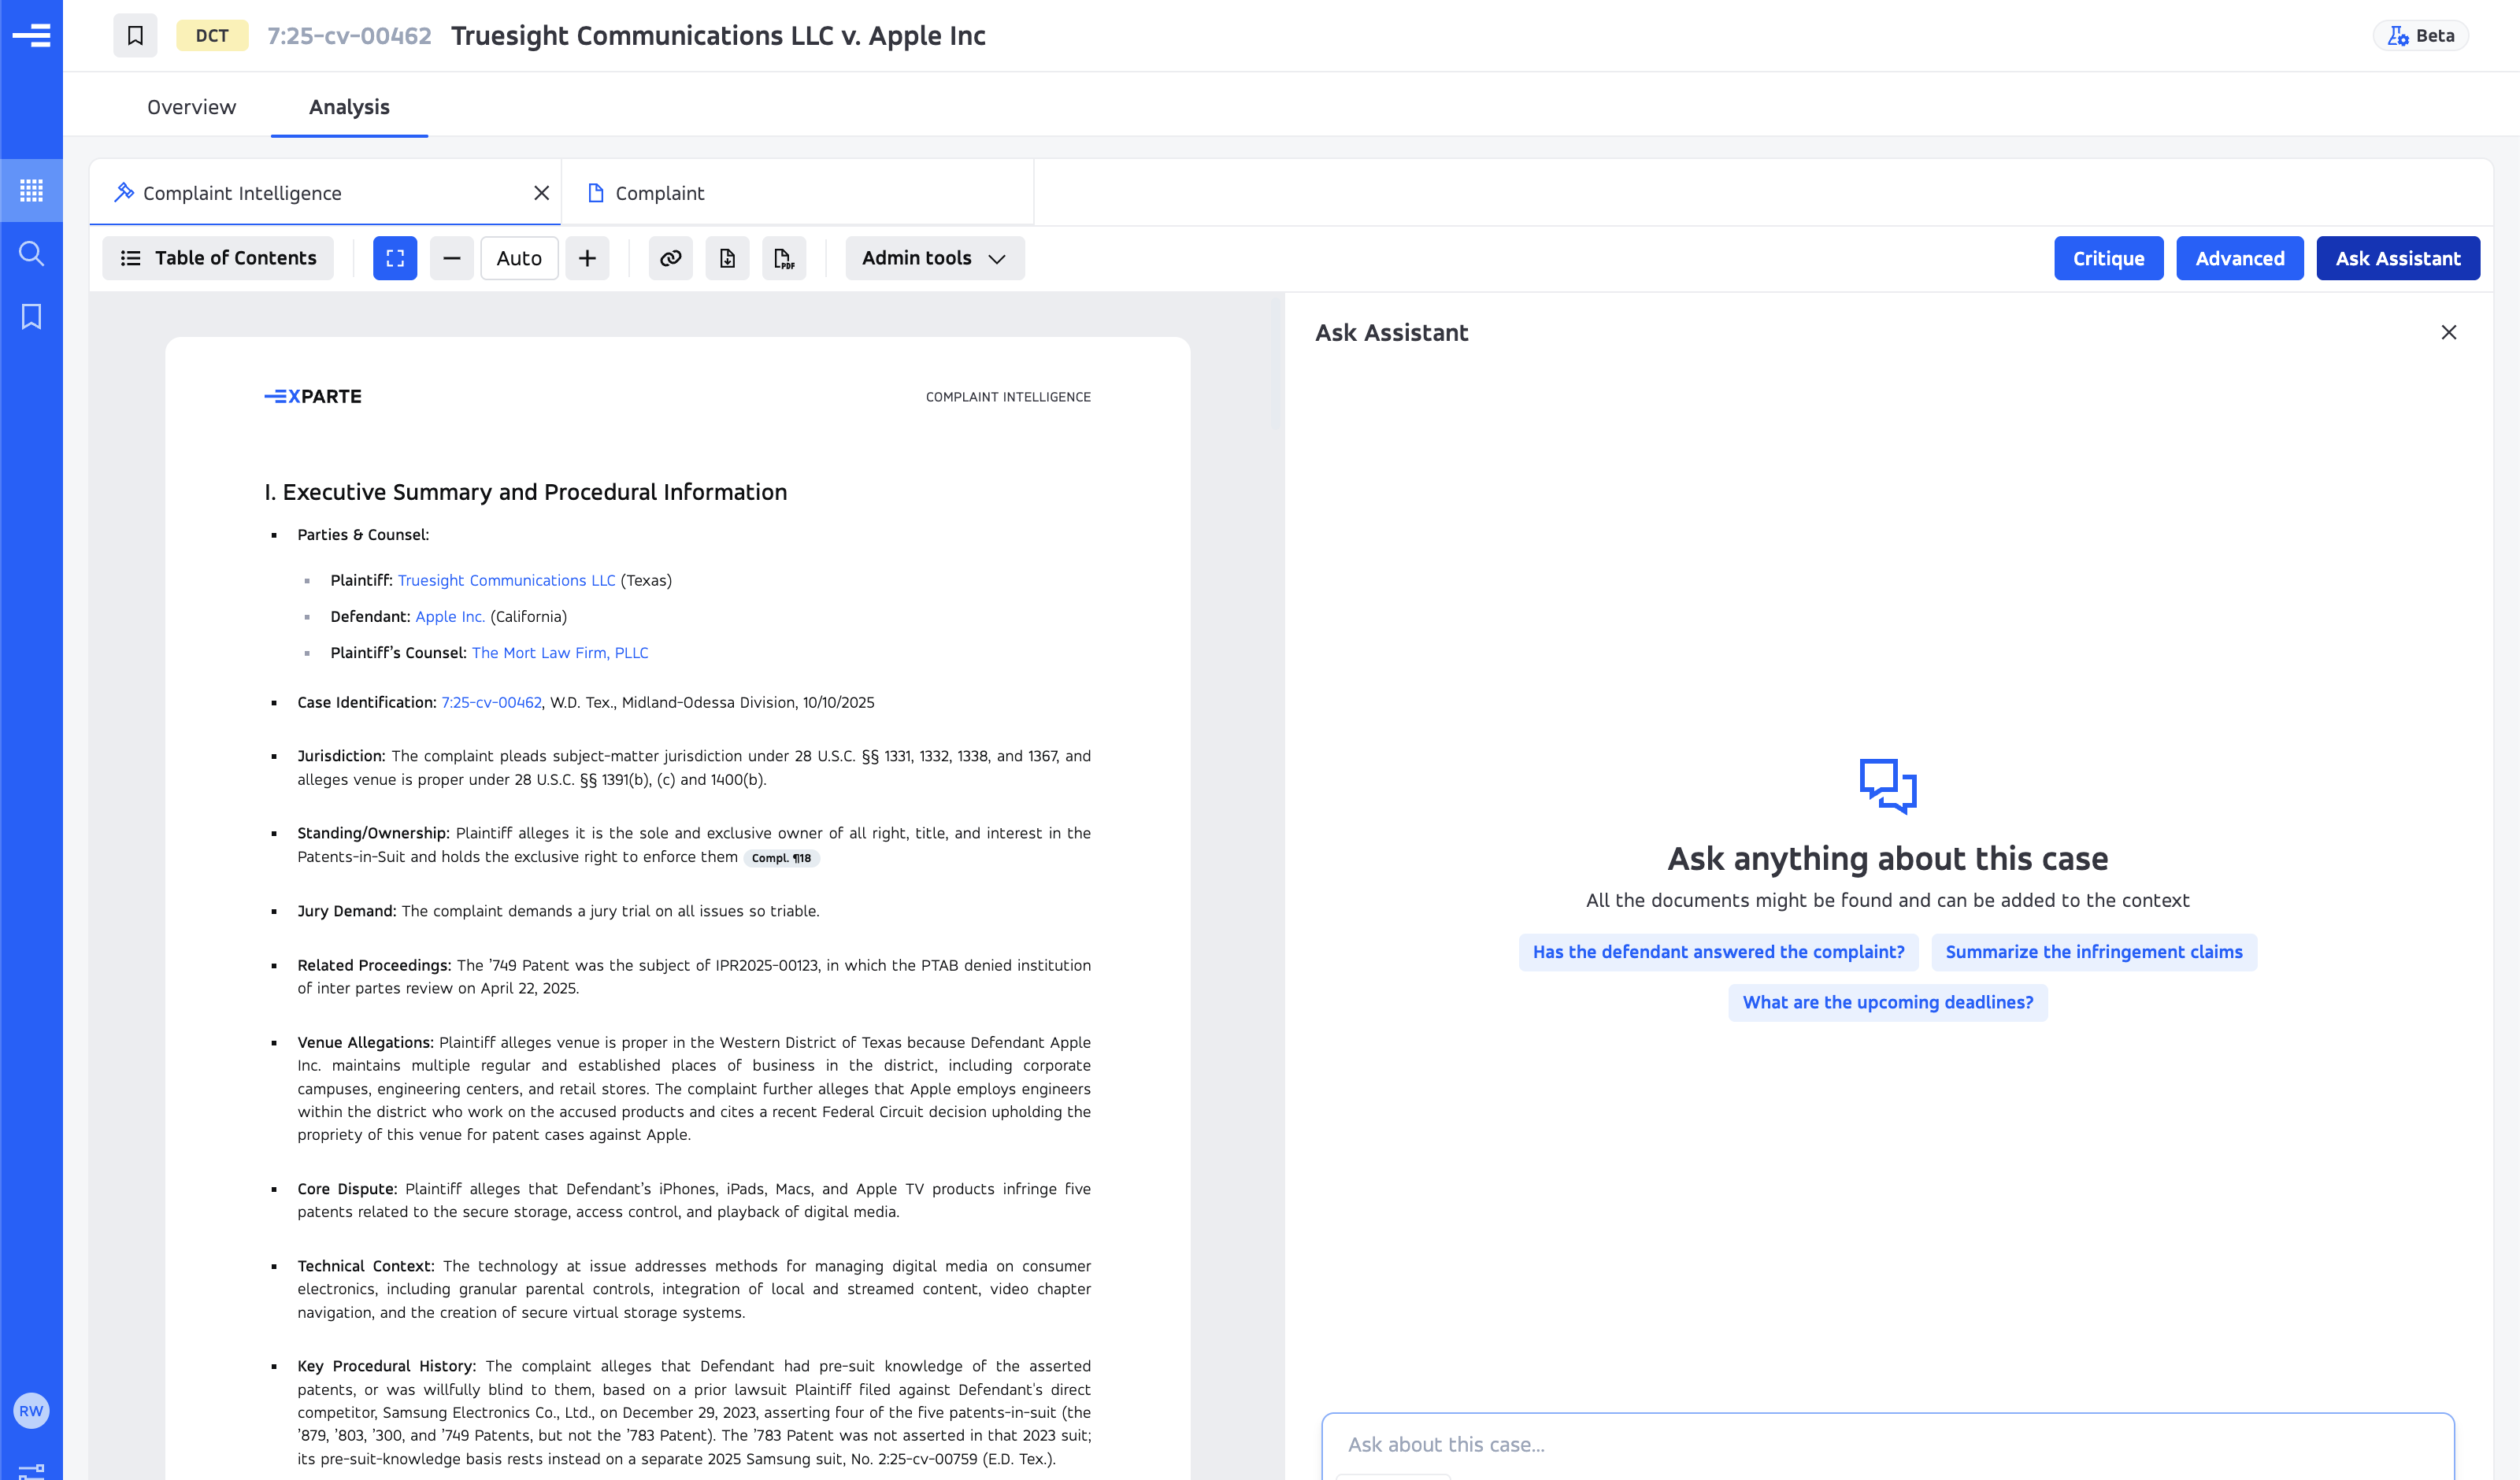Choose 'Summarize the infringement claims' suggestion

(x=2093, y=952)
